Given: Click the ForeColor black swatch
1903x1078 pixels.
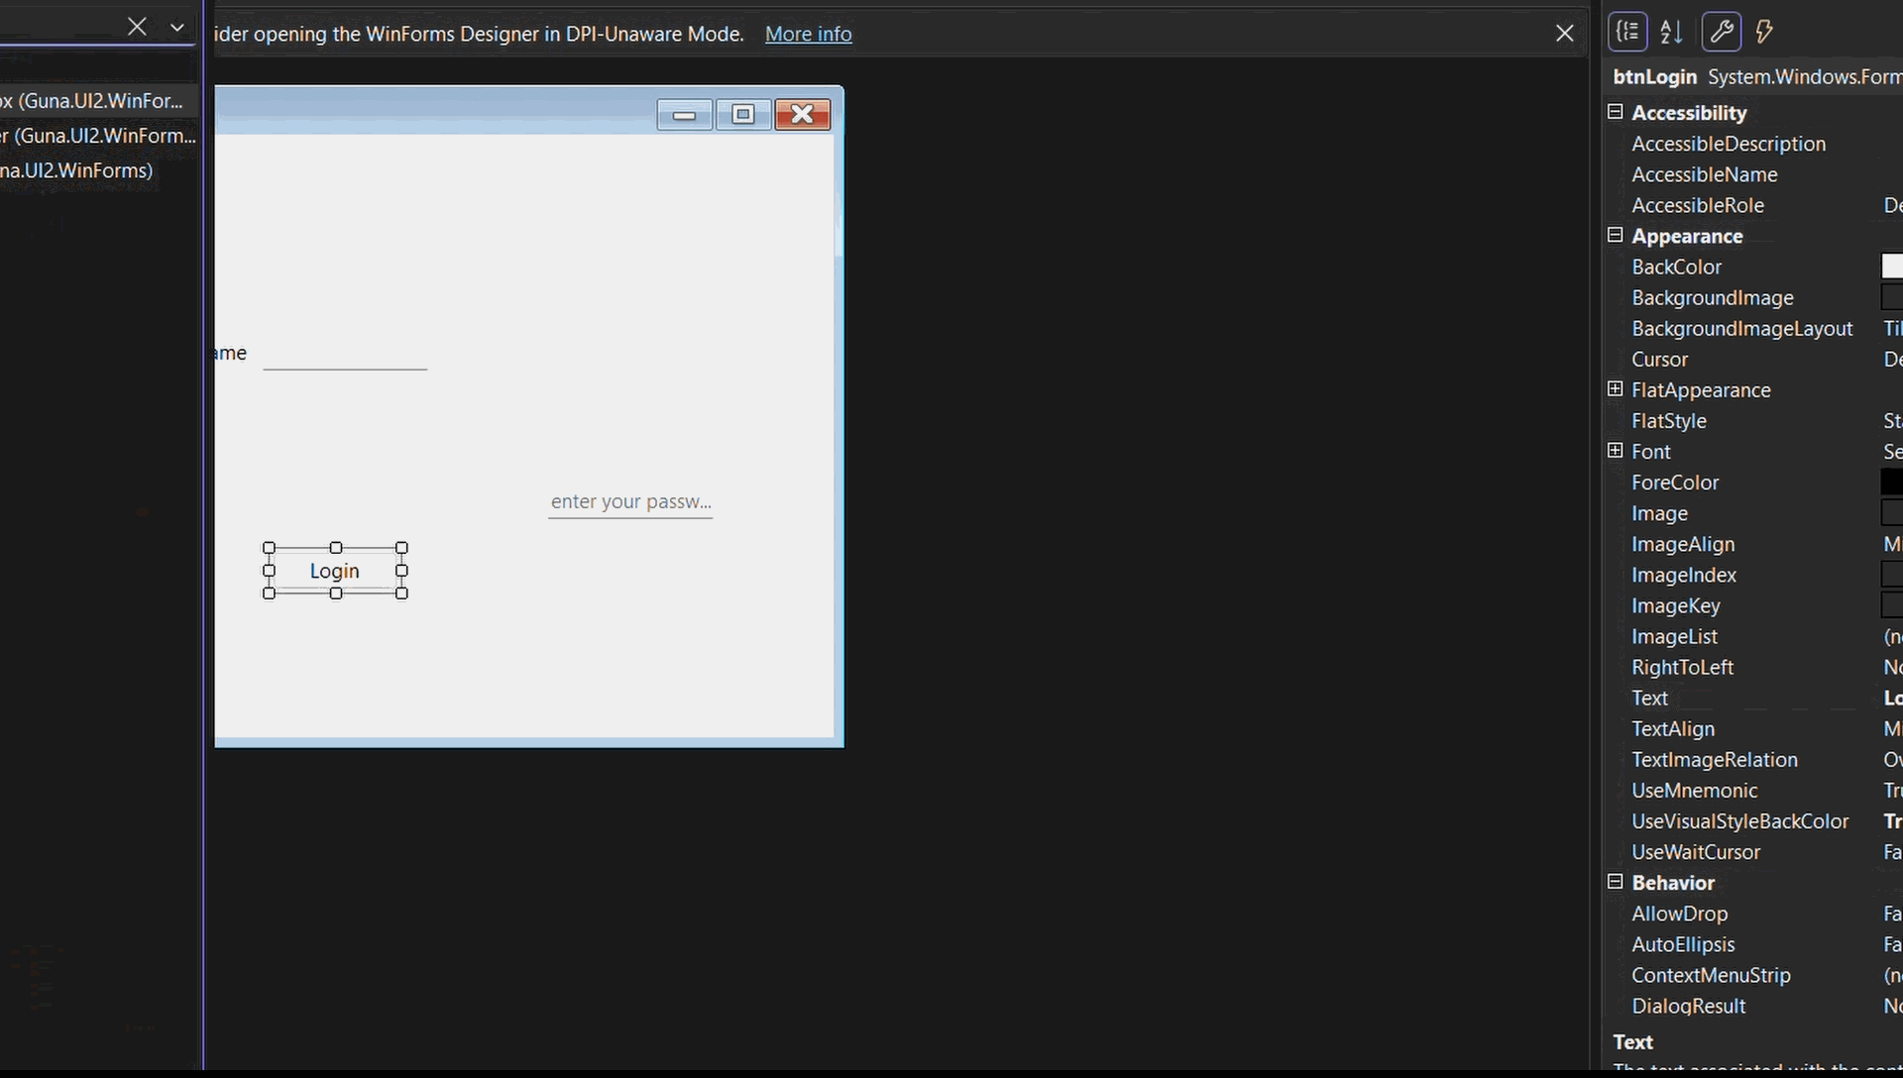Looking at the screenshot, I should 1892,483.
